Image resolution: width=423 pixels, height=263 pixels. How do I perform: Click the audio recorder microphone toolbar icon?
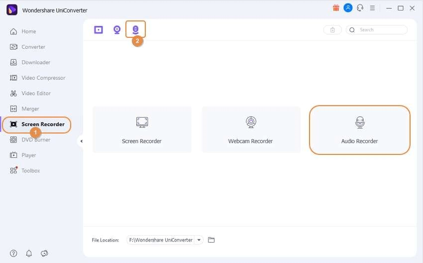pyautogui.click(x=135, y=30)
